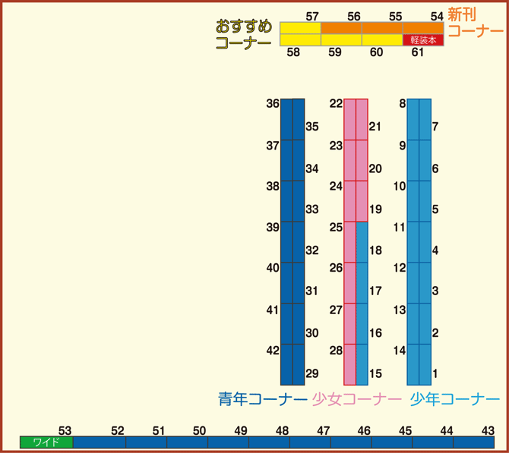Select the 青年コーナー label

(262, 399)
